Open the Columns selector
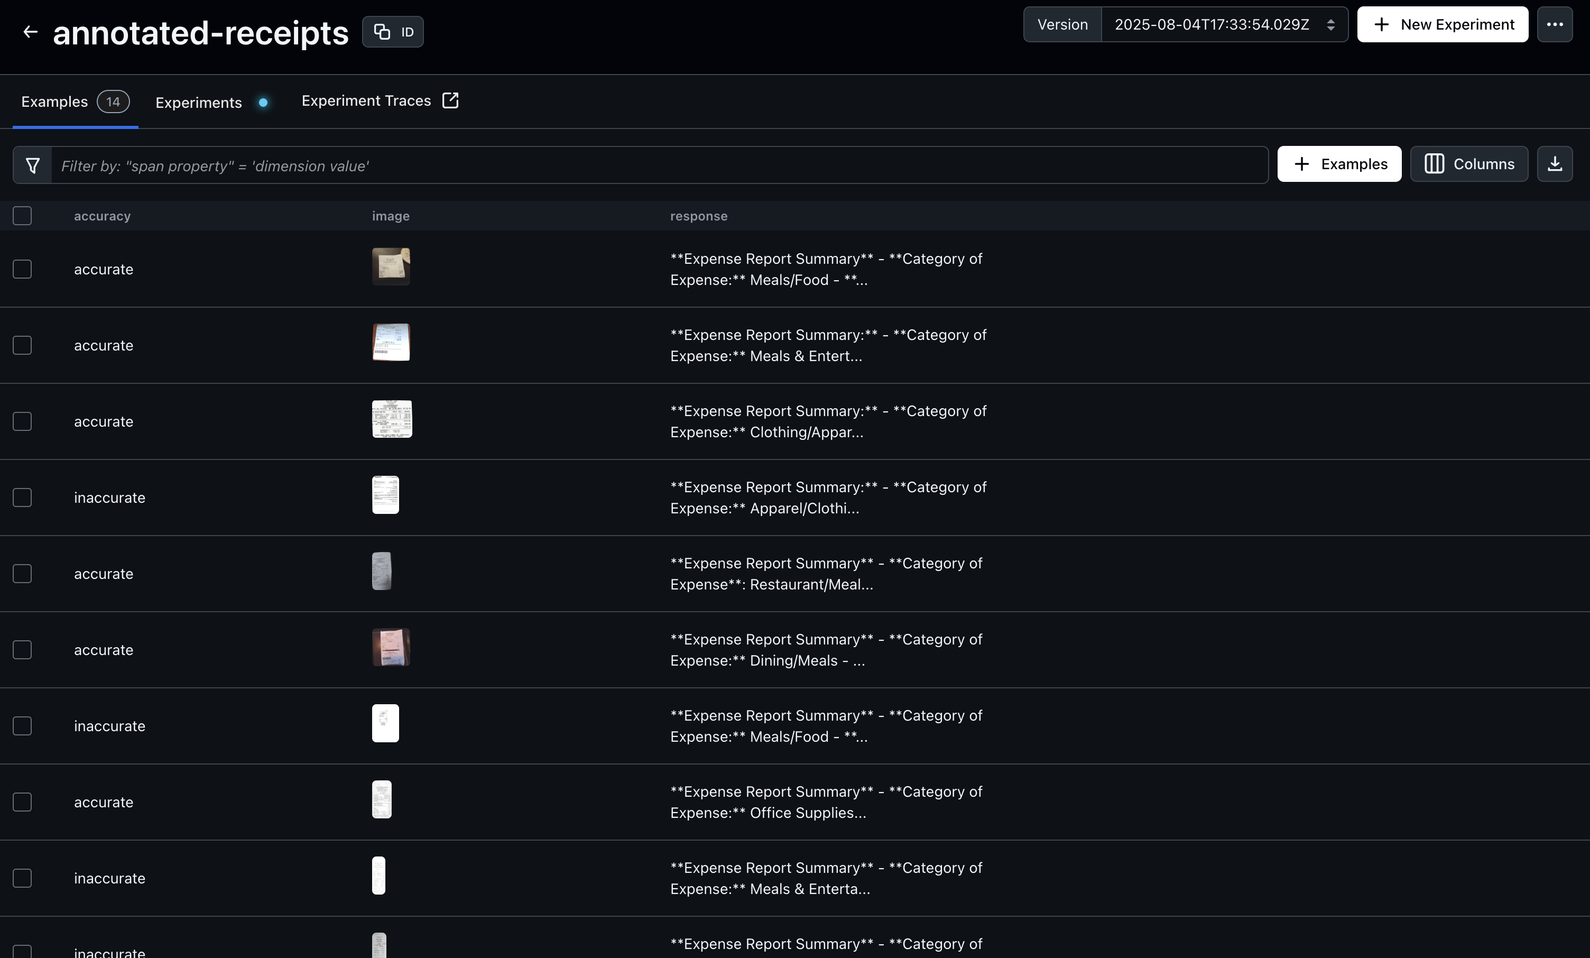 click(1468, 164)
